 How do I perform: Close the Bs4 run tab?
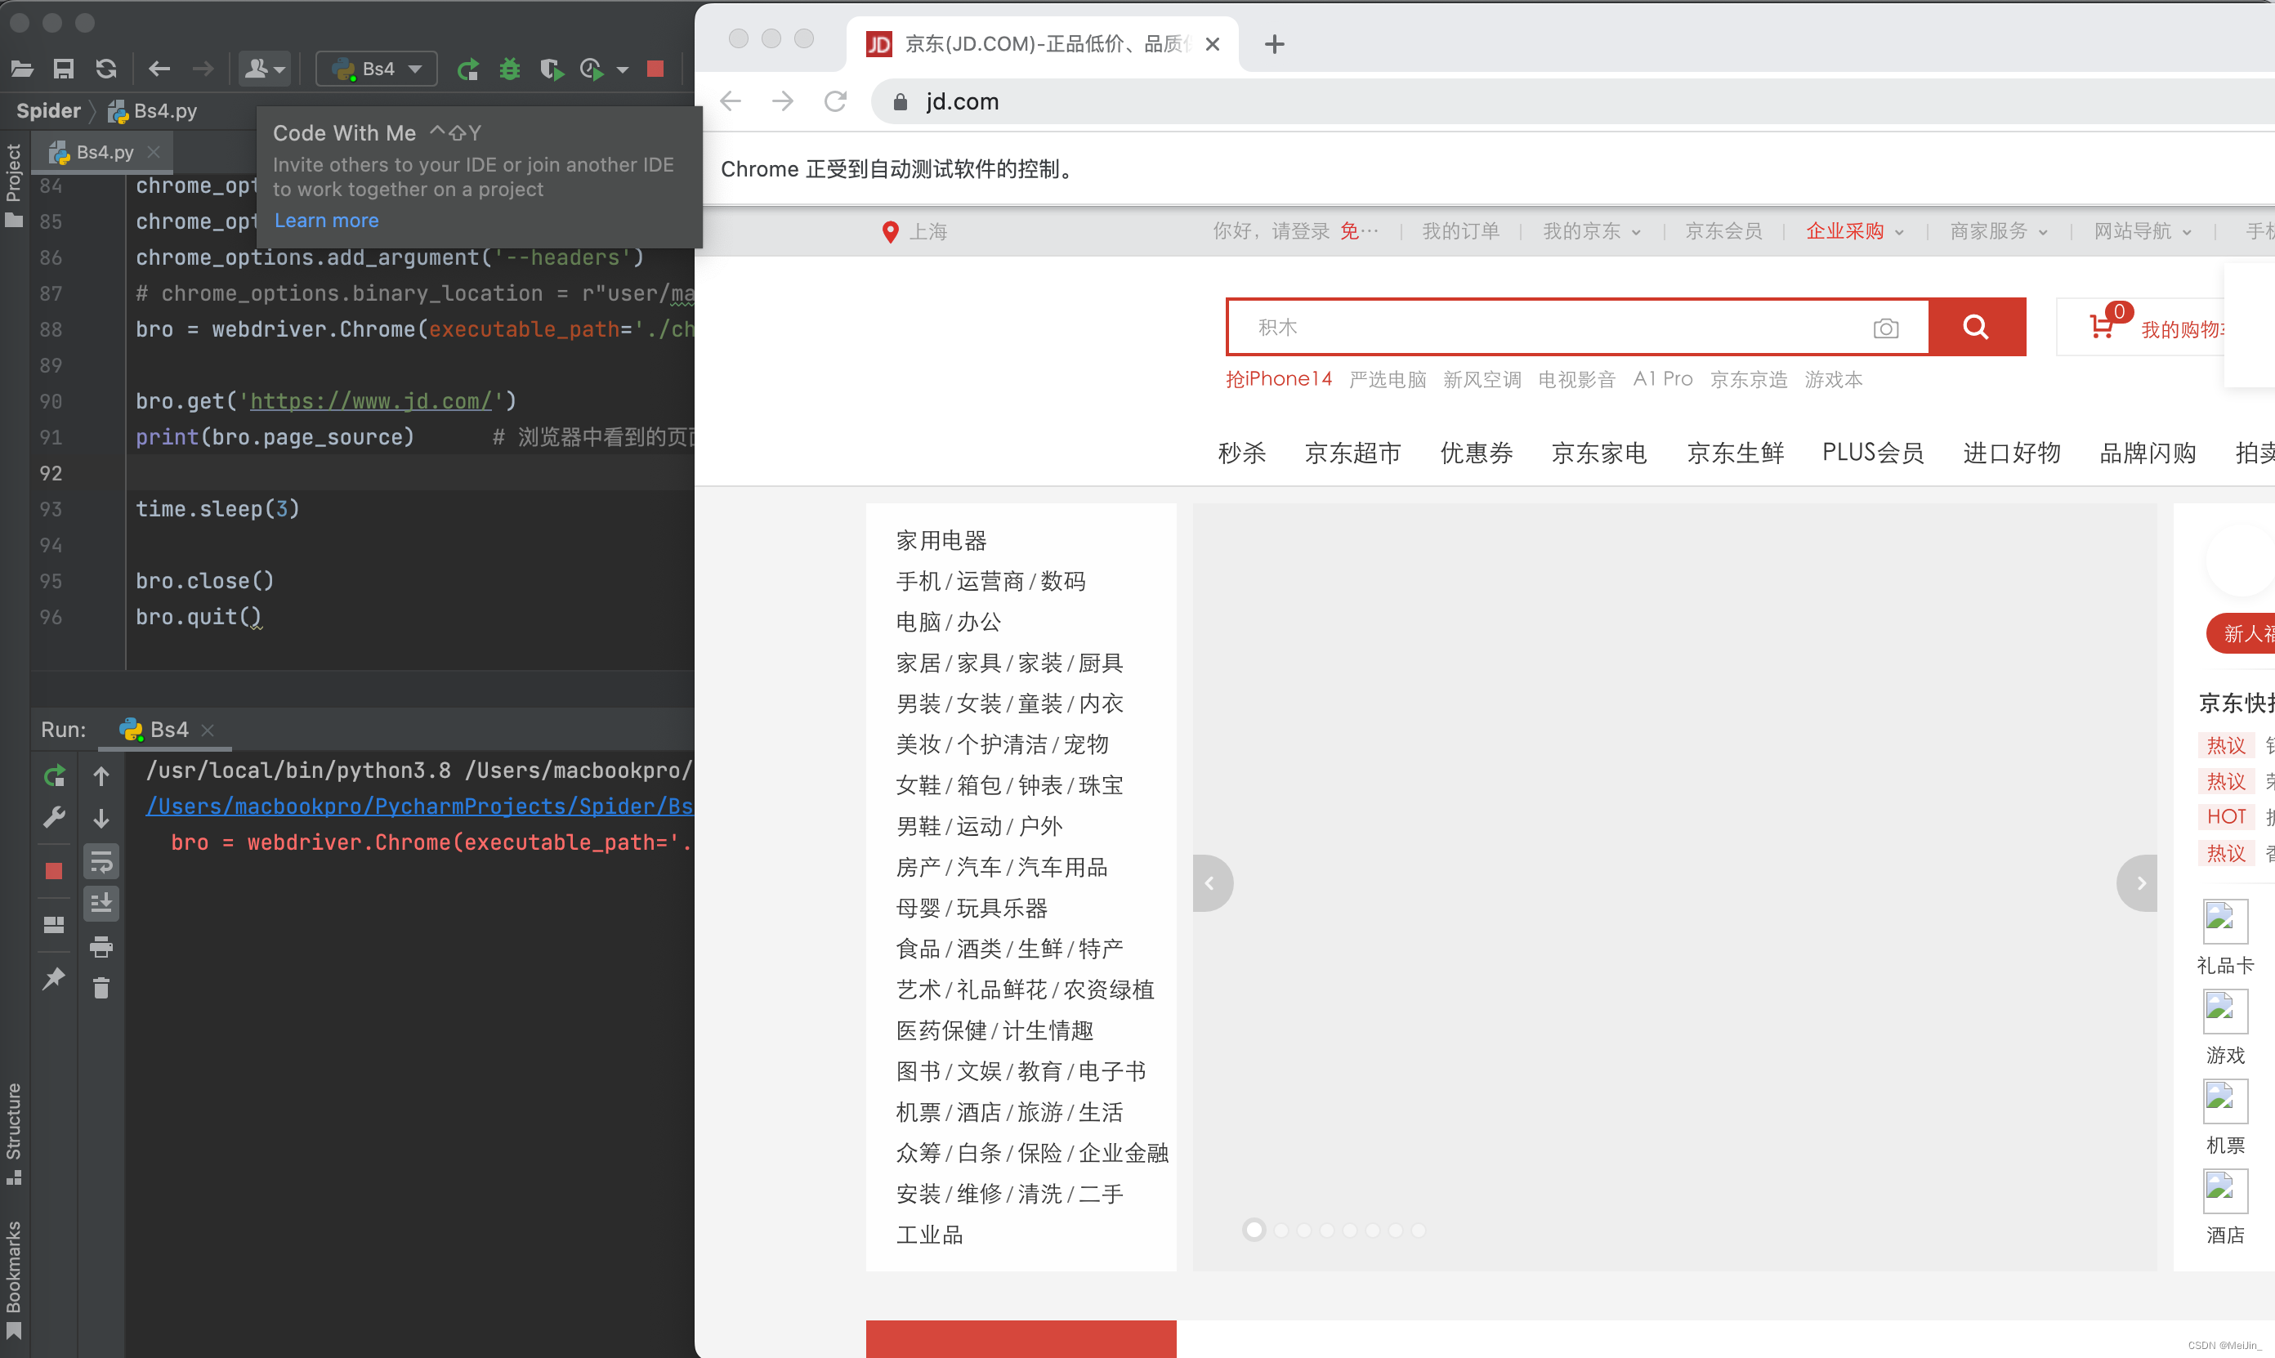coord(208,730)
